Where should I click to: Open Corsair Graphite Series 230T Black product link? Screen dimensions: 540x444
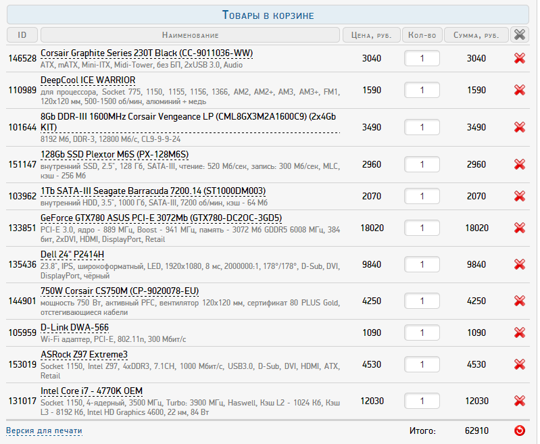pyautogui.click(x=147, y=53)
